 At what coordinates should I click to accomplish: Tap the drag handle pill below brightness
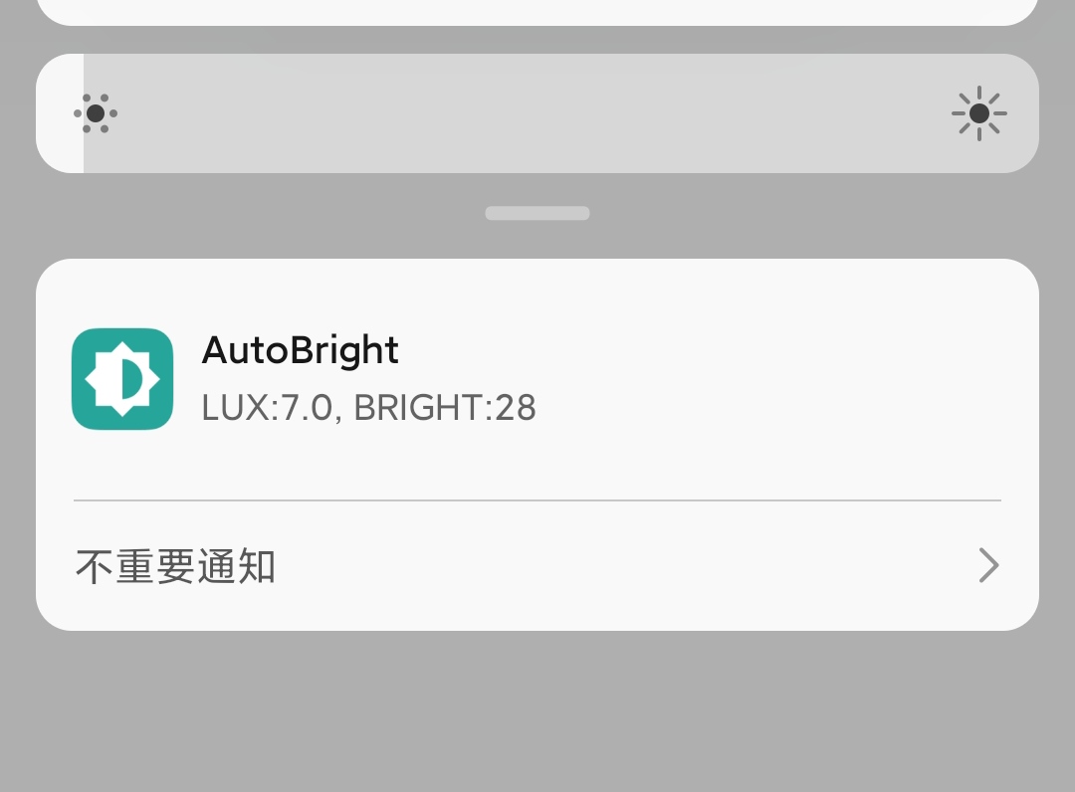pyautogui.click(x=537, y=213)
